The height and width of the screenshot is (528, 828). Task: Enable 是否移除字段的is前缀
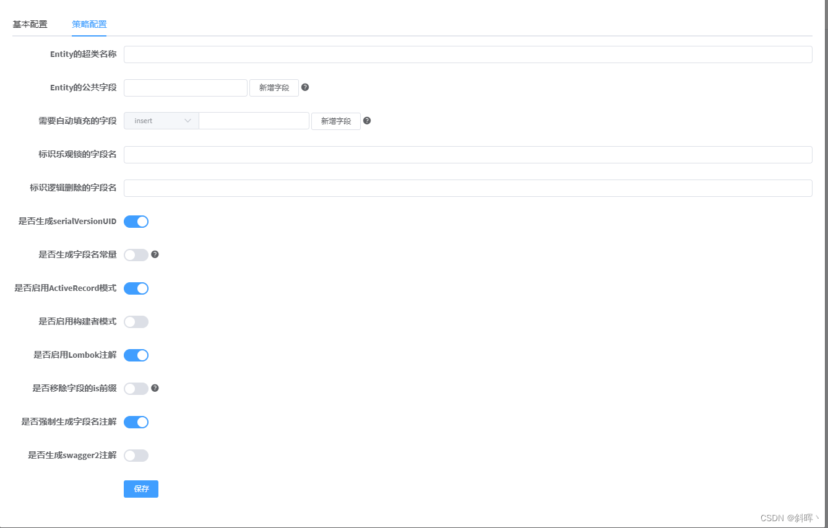coord(136,388)
